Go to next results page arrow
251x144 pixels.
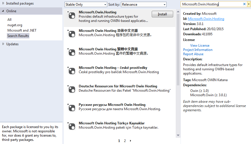pos(130,141)
